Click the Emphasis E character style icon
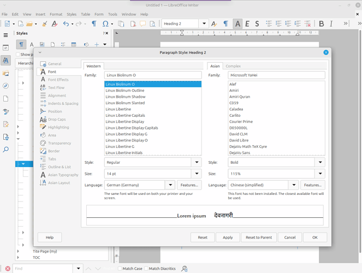 tap(247, 24)
